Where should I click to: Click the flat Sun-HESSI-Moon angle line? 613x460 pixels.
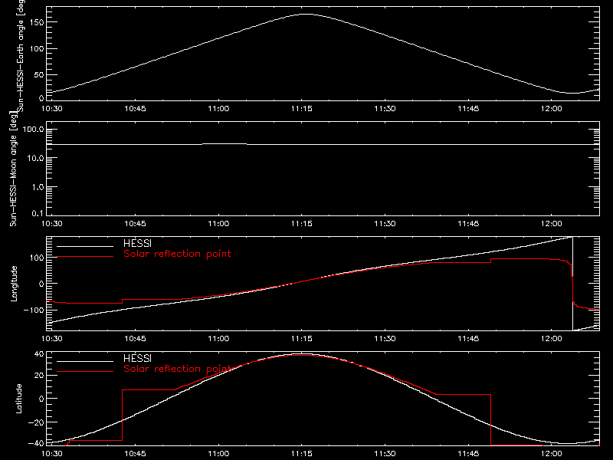[x=323, y=144]
